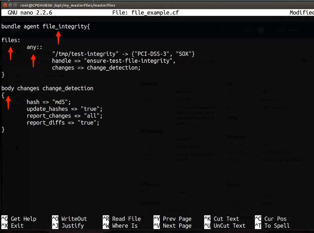
Task: Click the red arrow beneath "any::"
Action: [x=33, y=60]
